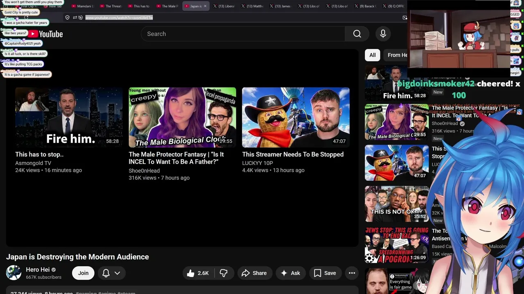Focus the YouTube search field

243,34
